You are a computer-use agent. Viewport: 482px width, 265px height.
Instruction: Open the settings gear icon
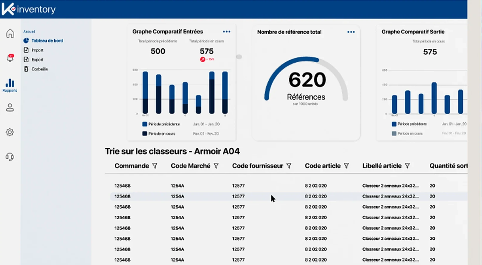10,132
